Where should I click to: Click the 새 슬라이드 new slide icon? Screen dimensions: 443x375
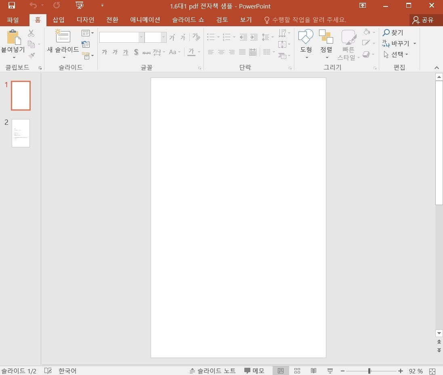tap(63, 36)
